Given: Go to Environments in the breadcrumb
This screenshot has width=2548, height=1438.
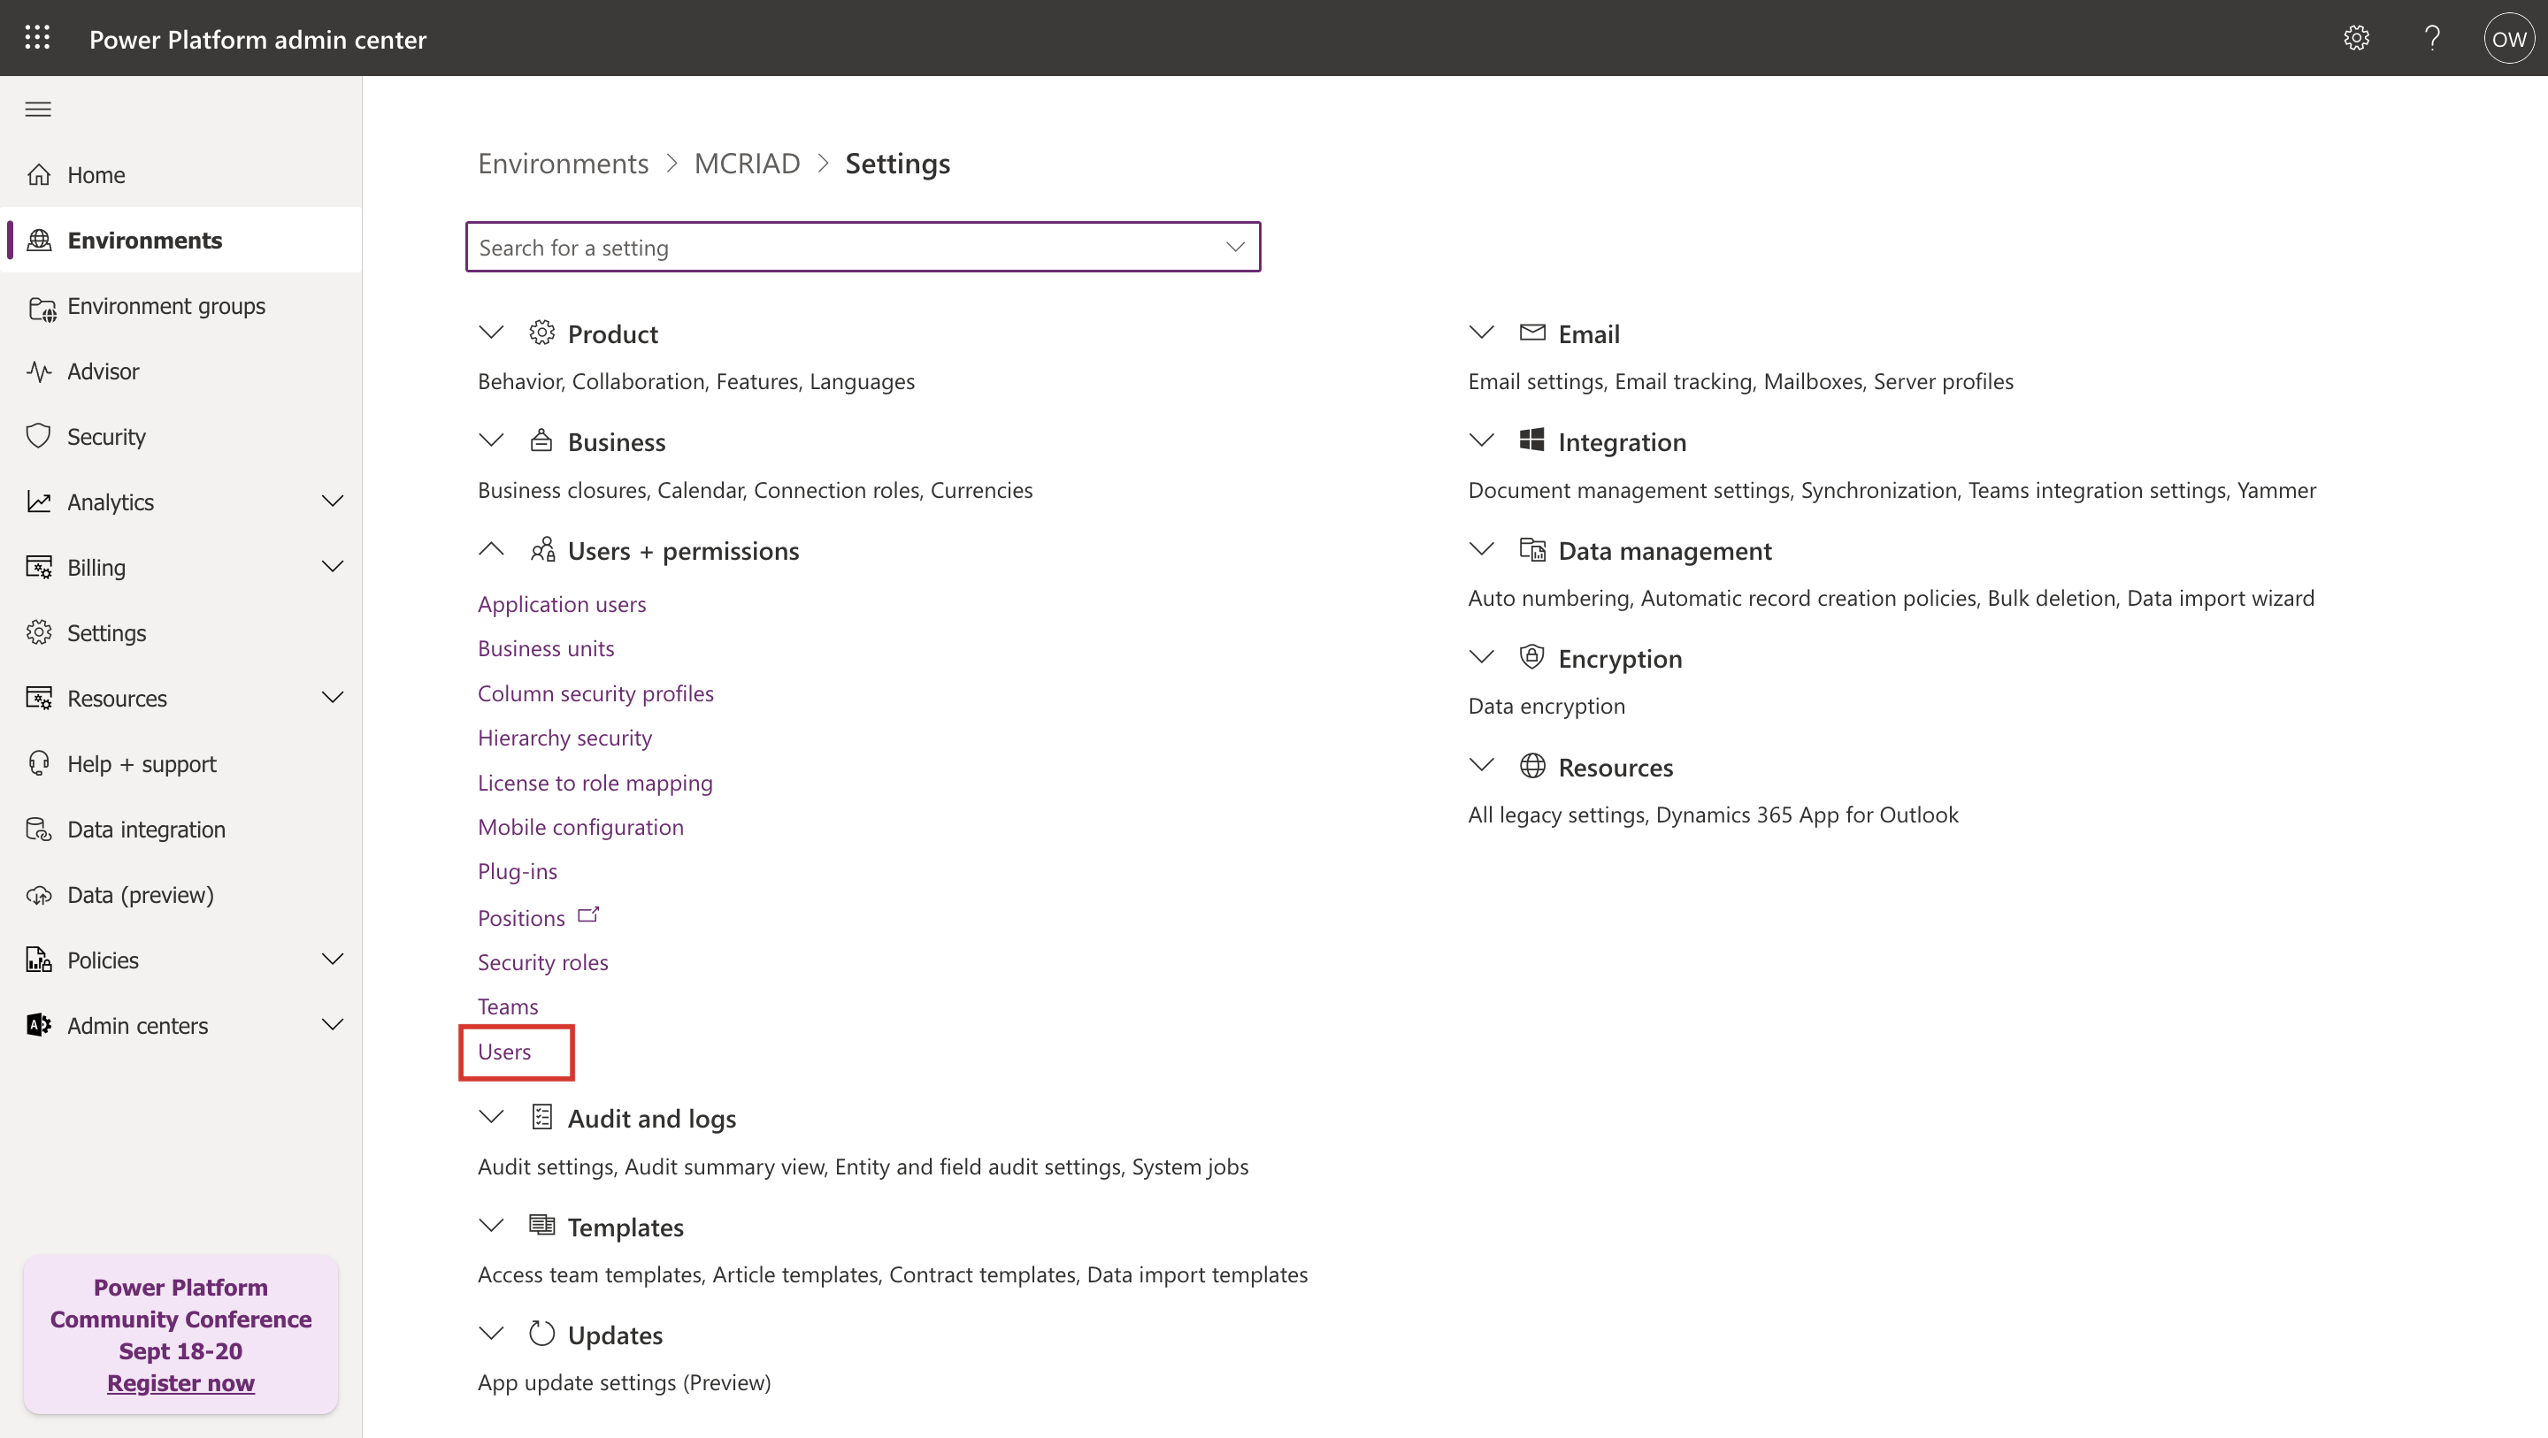Looking at the screenshot, I should [563, 164].
